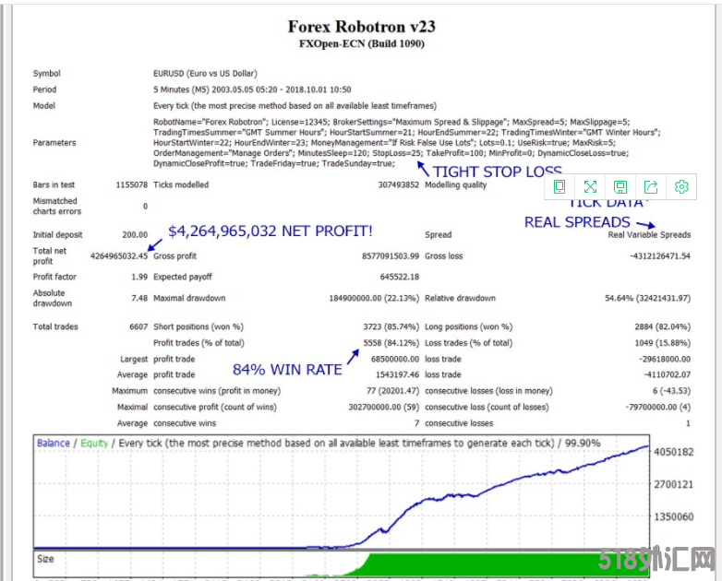Screen dimensions: 722x581
Task: Click the maximal drawdown value 184900000.00 (22.13%)
Action: (374, 298)
